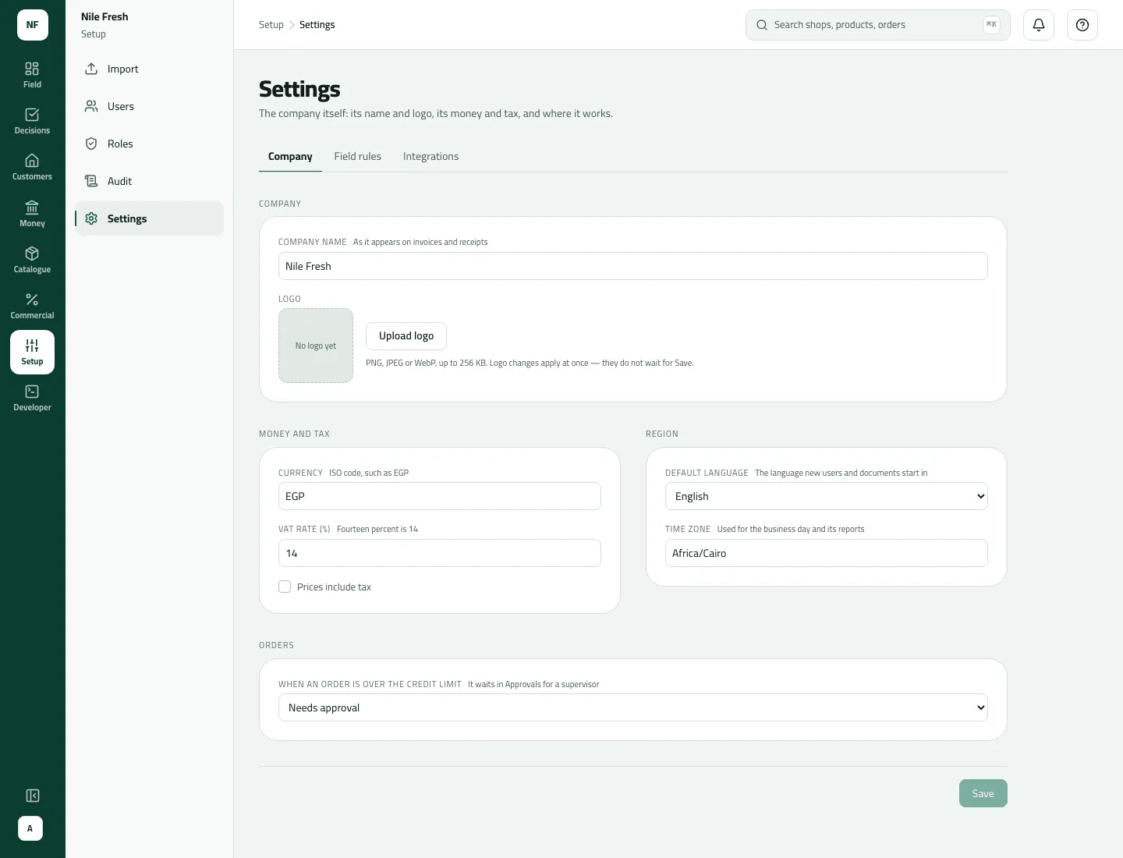Click the NF company logo badge

tap(33, 25)
